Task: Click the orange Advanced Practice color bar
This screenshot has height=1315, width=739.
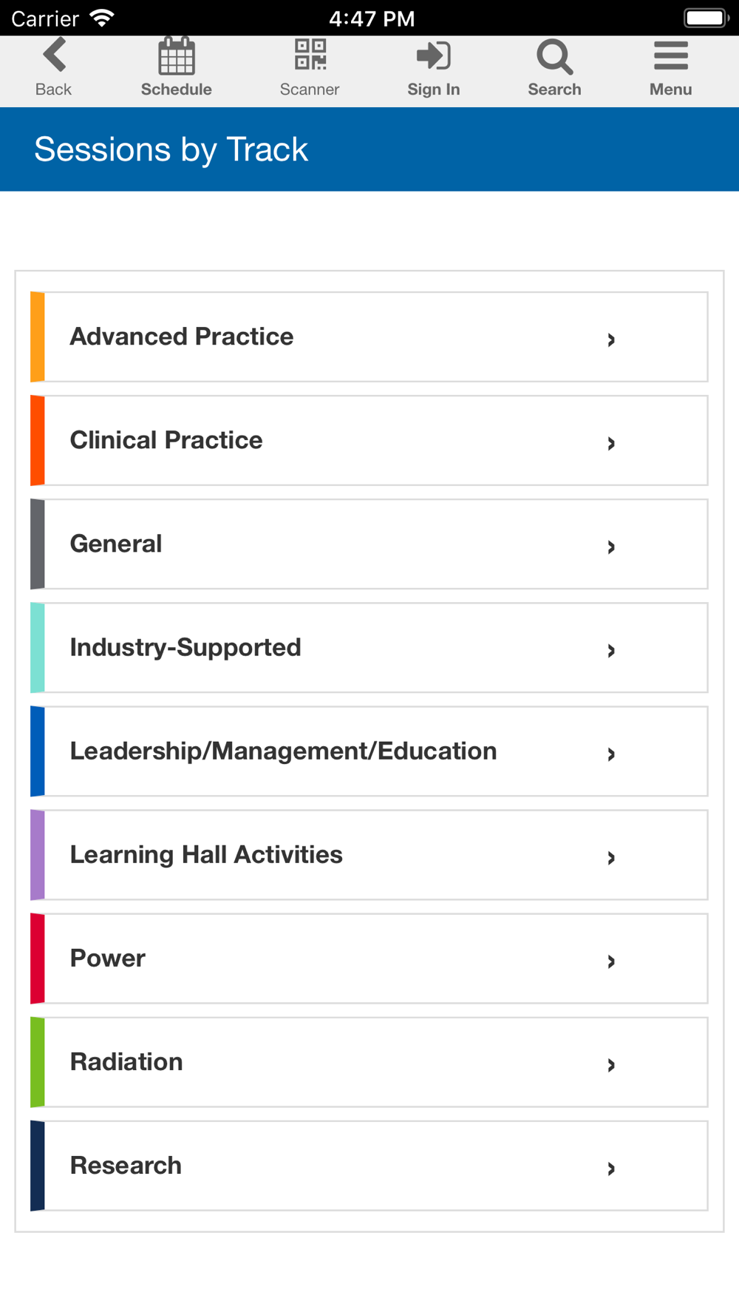Action: (x=38, y=337)
